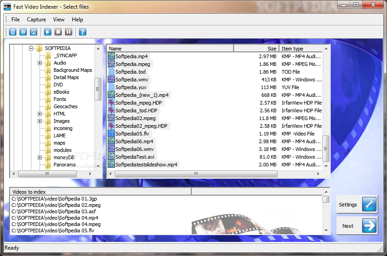Click the 113 MB size cell
The width and height of the screenshot is (387, 256).
click(268, 87)
